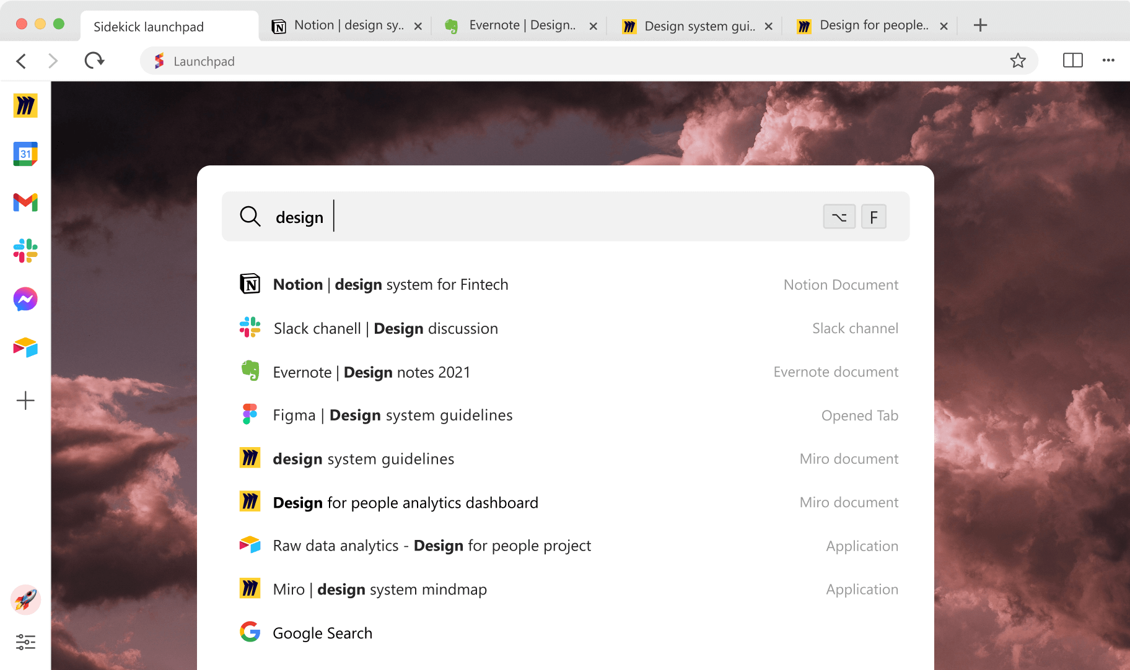This screenshot has height=670, width=1130.
Task: Open Notion design system for Fintech result
Action: 569,284
